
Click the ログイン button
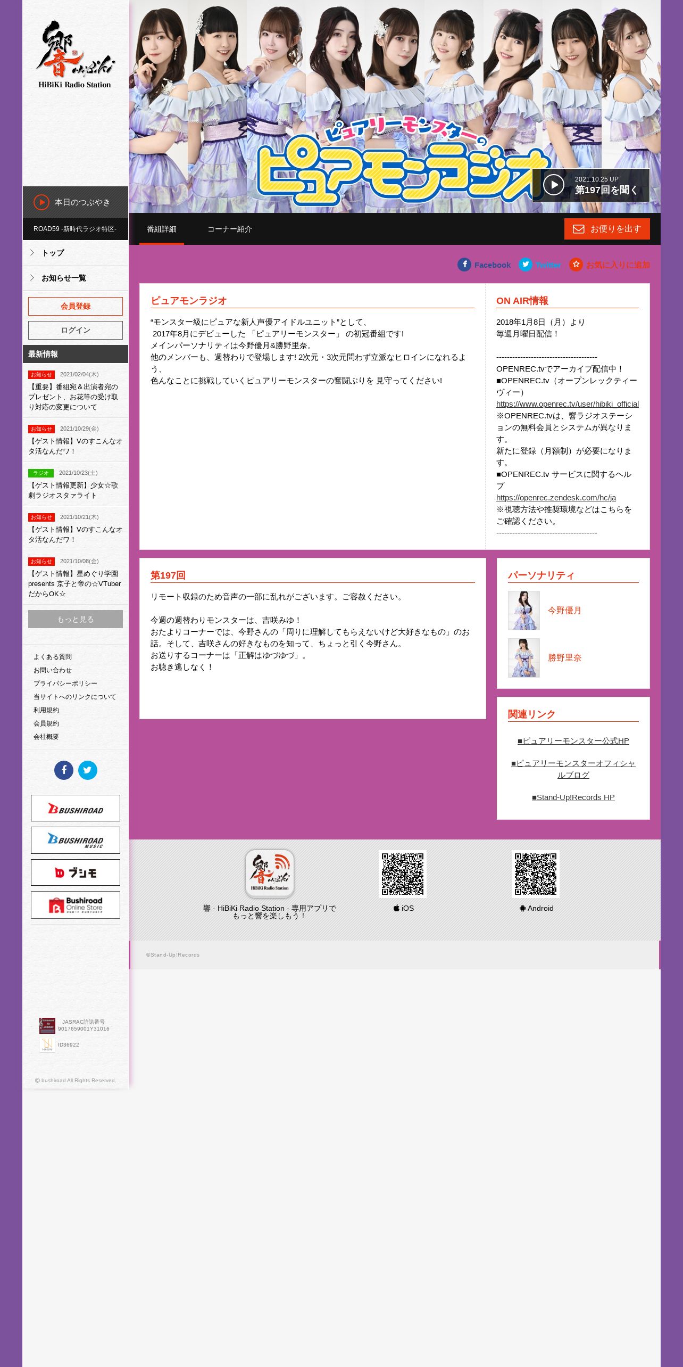click(76, 330)
